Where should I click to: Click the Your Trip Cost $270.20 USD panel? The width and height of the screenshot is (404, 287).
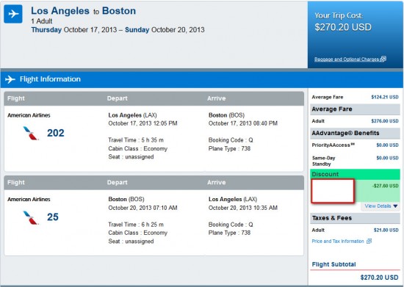coord(356,34)
